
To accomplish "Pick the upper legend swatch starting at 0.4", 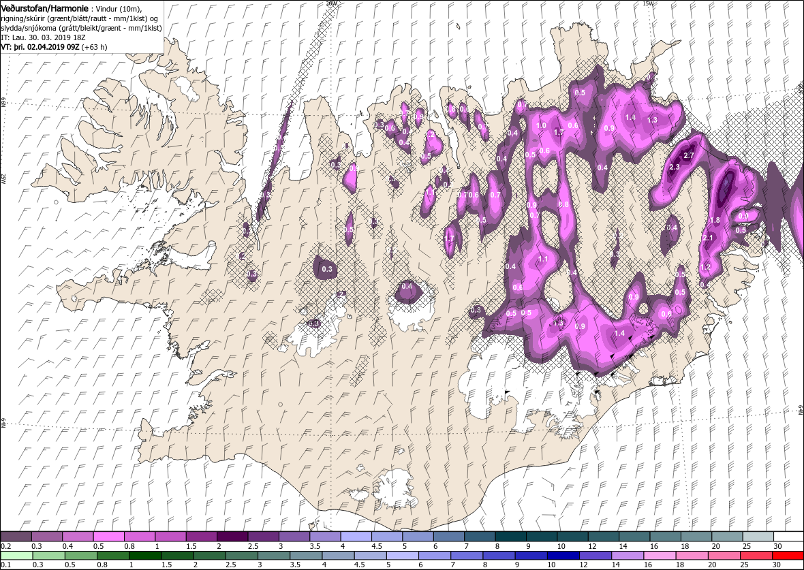I will tap(78, 537).
